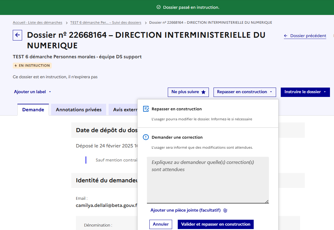Viewport: 334px width, 230px height.
Task: Click the paperclip attachment icon
Action: (x=225, y=211)
